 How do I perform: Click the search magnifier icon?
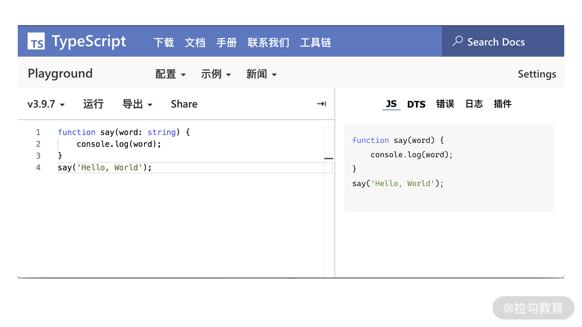pyautogui.click(x=457, y=41)
